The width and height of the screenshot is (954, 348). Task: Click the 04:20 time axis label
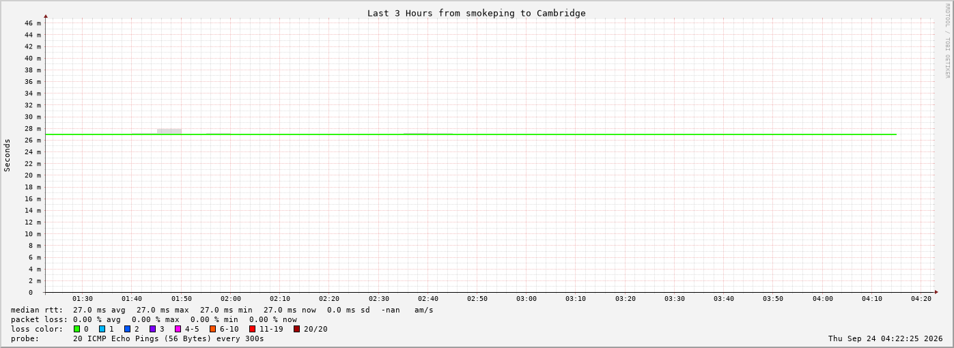pos(921,299)
